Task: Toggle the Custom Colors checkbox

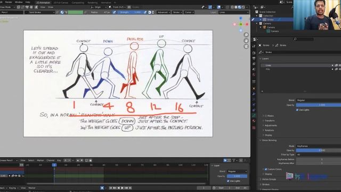Action: [266, 169]
